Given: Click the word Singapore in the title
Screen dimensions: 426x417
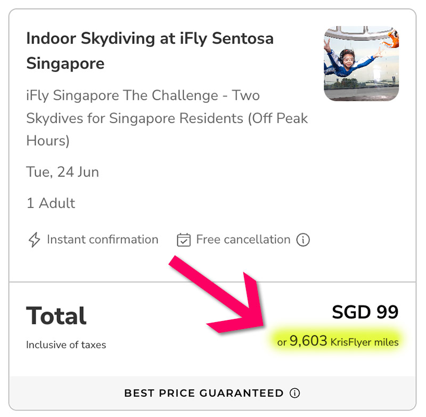Looking at the screenshot, I should click(x=65, y=63).
